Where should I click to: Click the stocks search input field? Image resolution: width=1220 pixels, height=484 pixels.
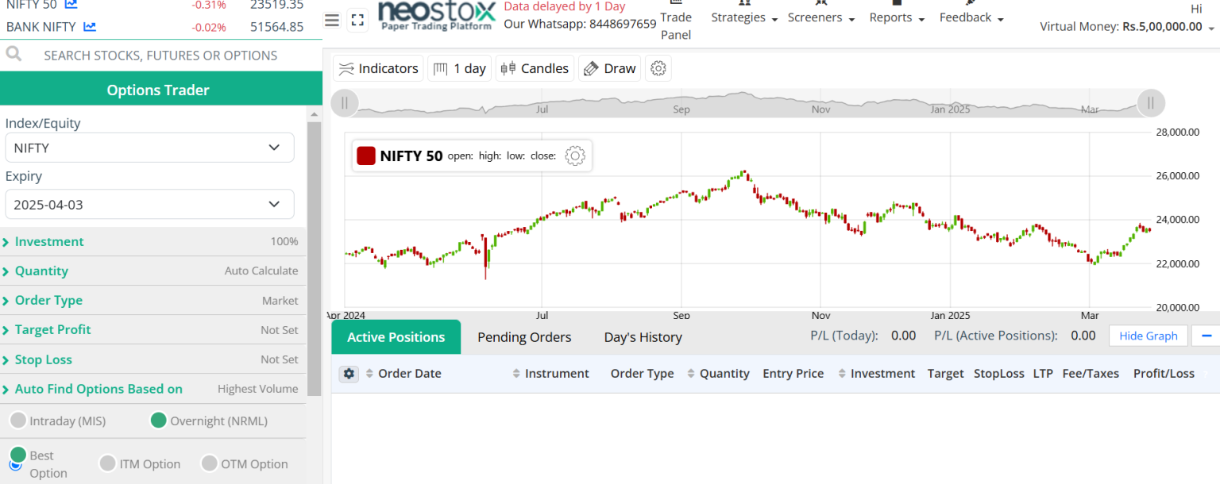coord(159,55)
